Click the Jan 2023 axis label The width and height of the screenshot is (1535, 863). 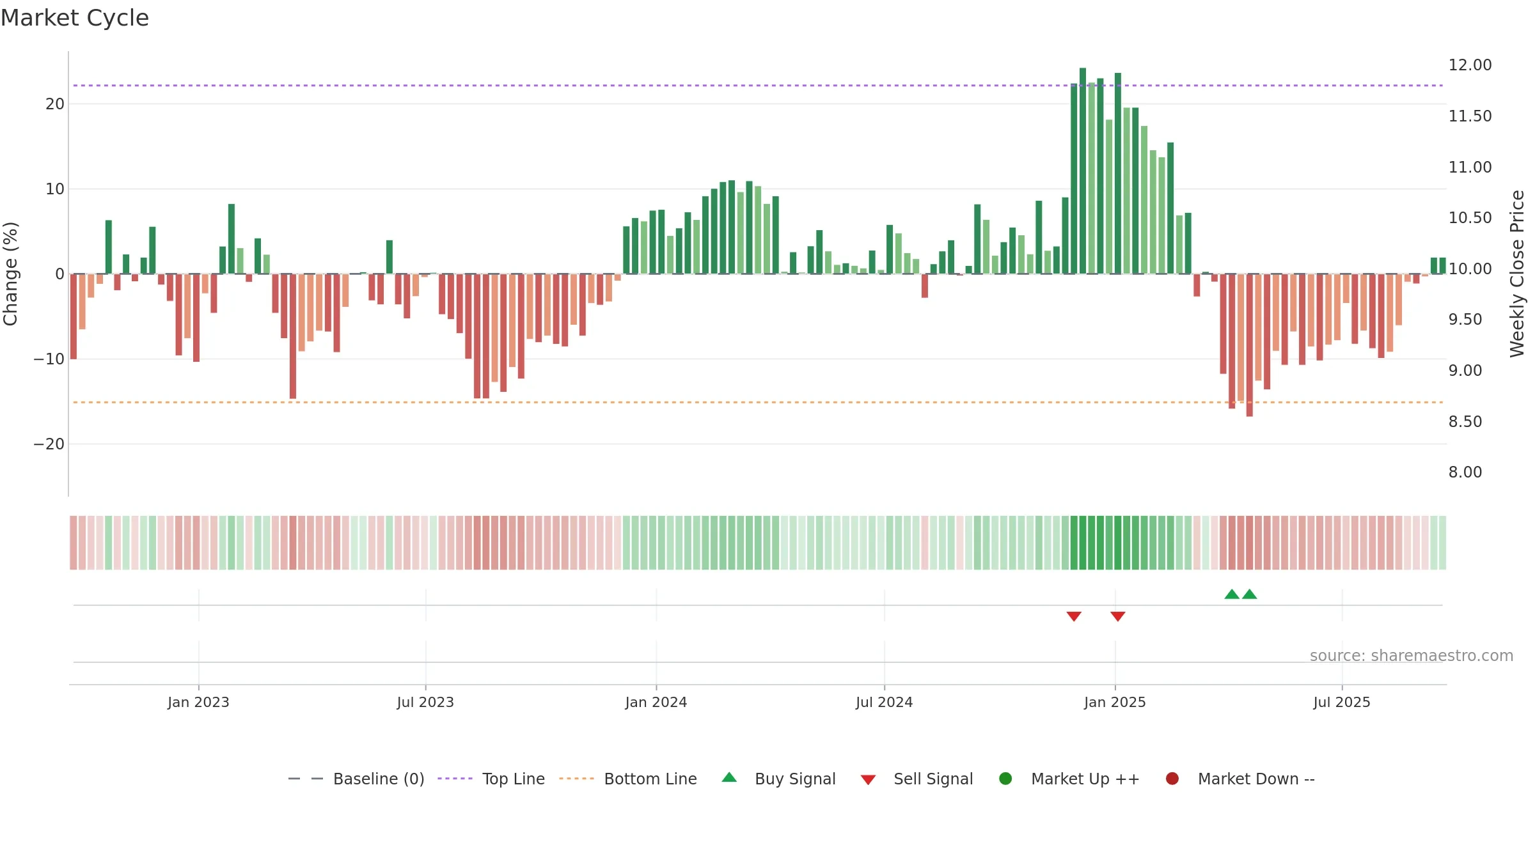coord(198,702)
